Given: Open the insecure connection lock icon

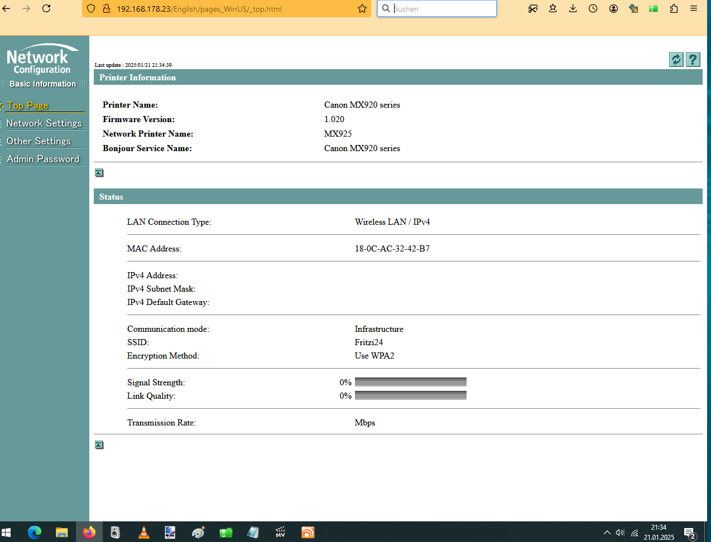Looking at the screenshot, I should 106,9.
